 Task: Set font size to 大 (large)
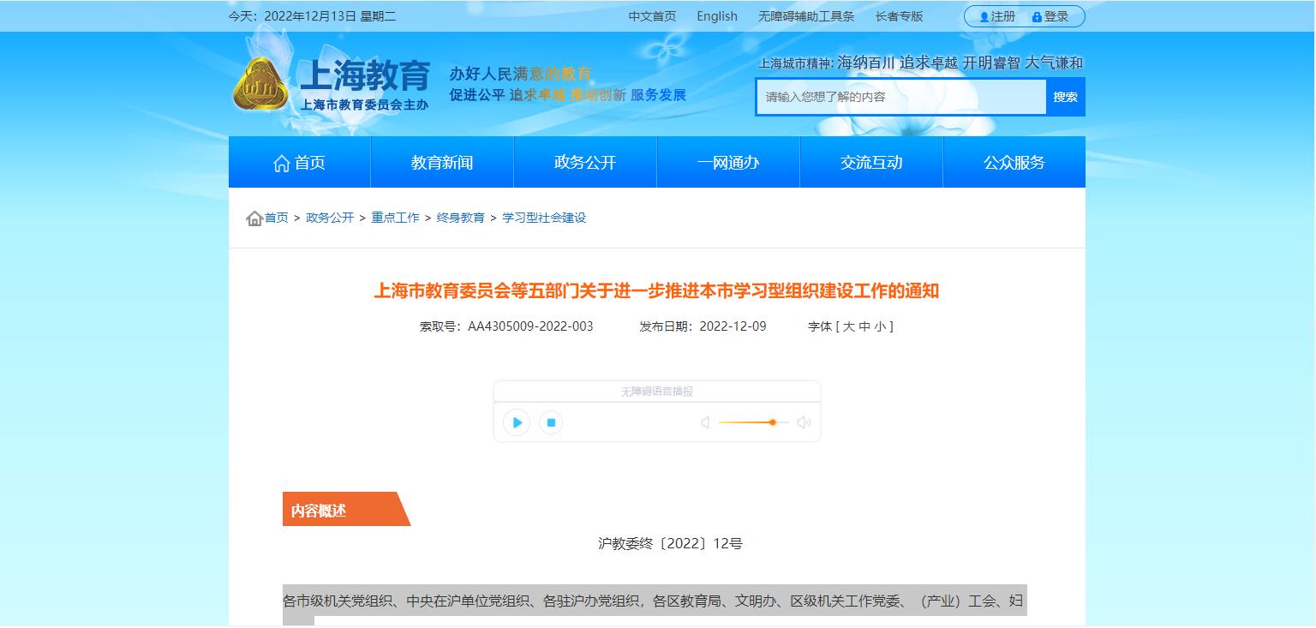849,326
